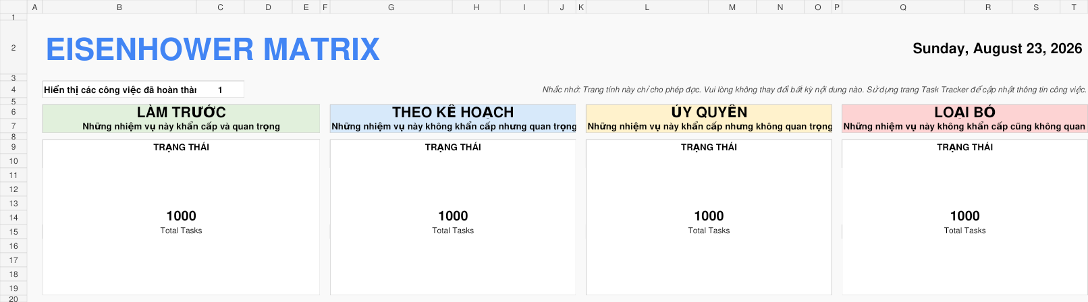1088x302 pixels.
Task: Select the THEO KẾ HOẠCH blue heading
Action: (453, 112)
